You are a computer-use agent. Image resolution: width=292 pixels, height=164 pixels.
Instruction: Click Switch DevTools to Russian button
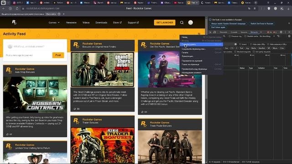coord(261,24)
